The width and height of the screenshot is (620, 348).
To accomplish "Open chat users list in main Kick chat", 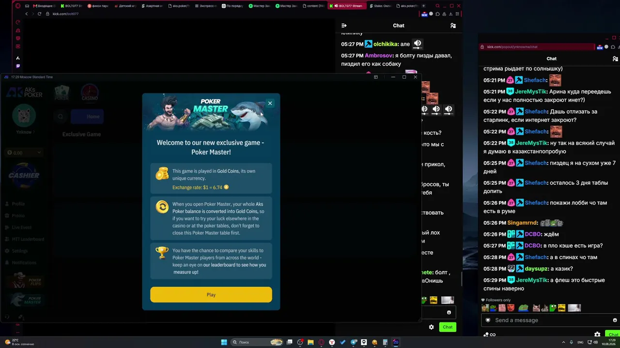I will (453, 26).
